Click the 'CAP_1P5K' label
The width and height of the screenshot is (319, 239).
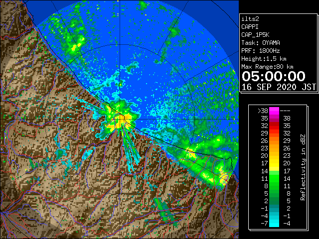[255, 35]
